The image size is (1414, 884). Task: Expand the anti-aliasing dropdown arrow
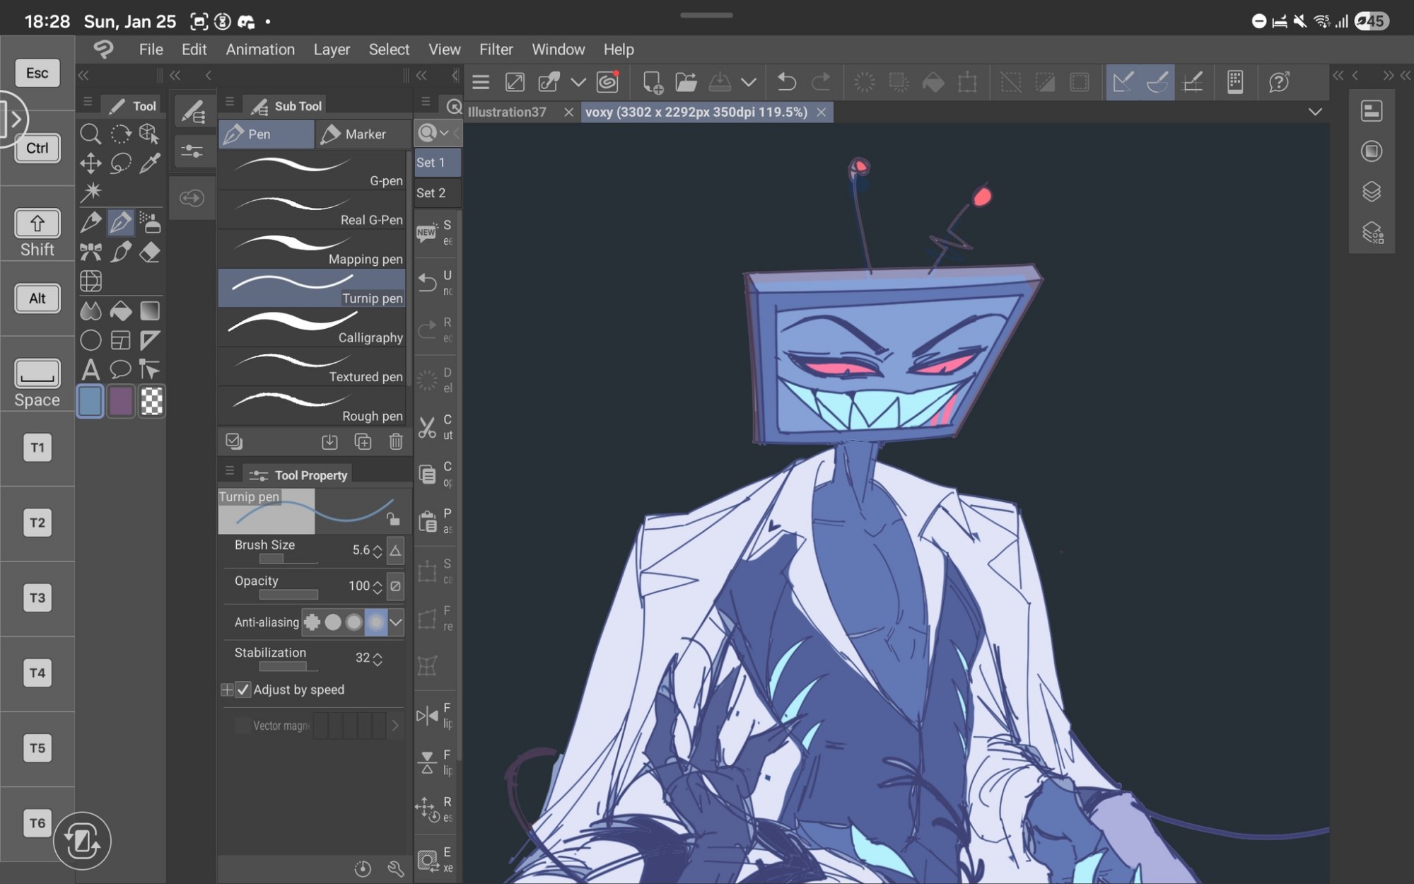tap(396, 622)
